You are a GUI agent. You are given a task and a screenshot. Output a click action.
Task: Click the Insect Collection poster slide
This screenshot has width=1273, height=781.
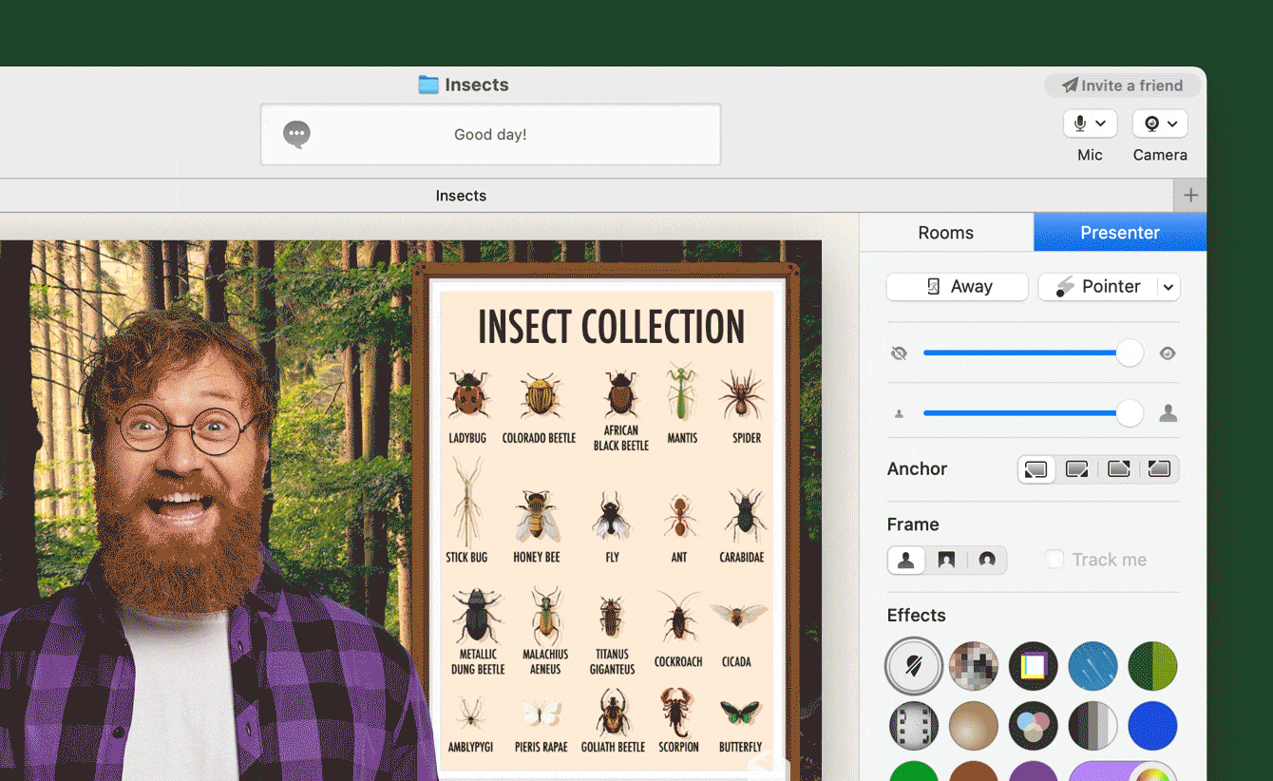[x=607, y=523]
